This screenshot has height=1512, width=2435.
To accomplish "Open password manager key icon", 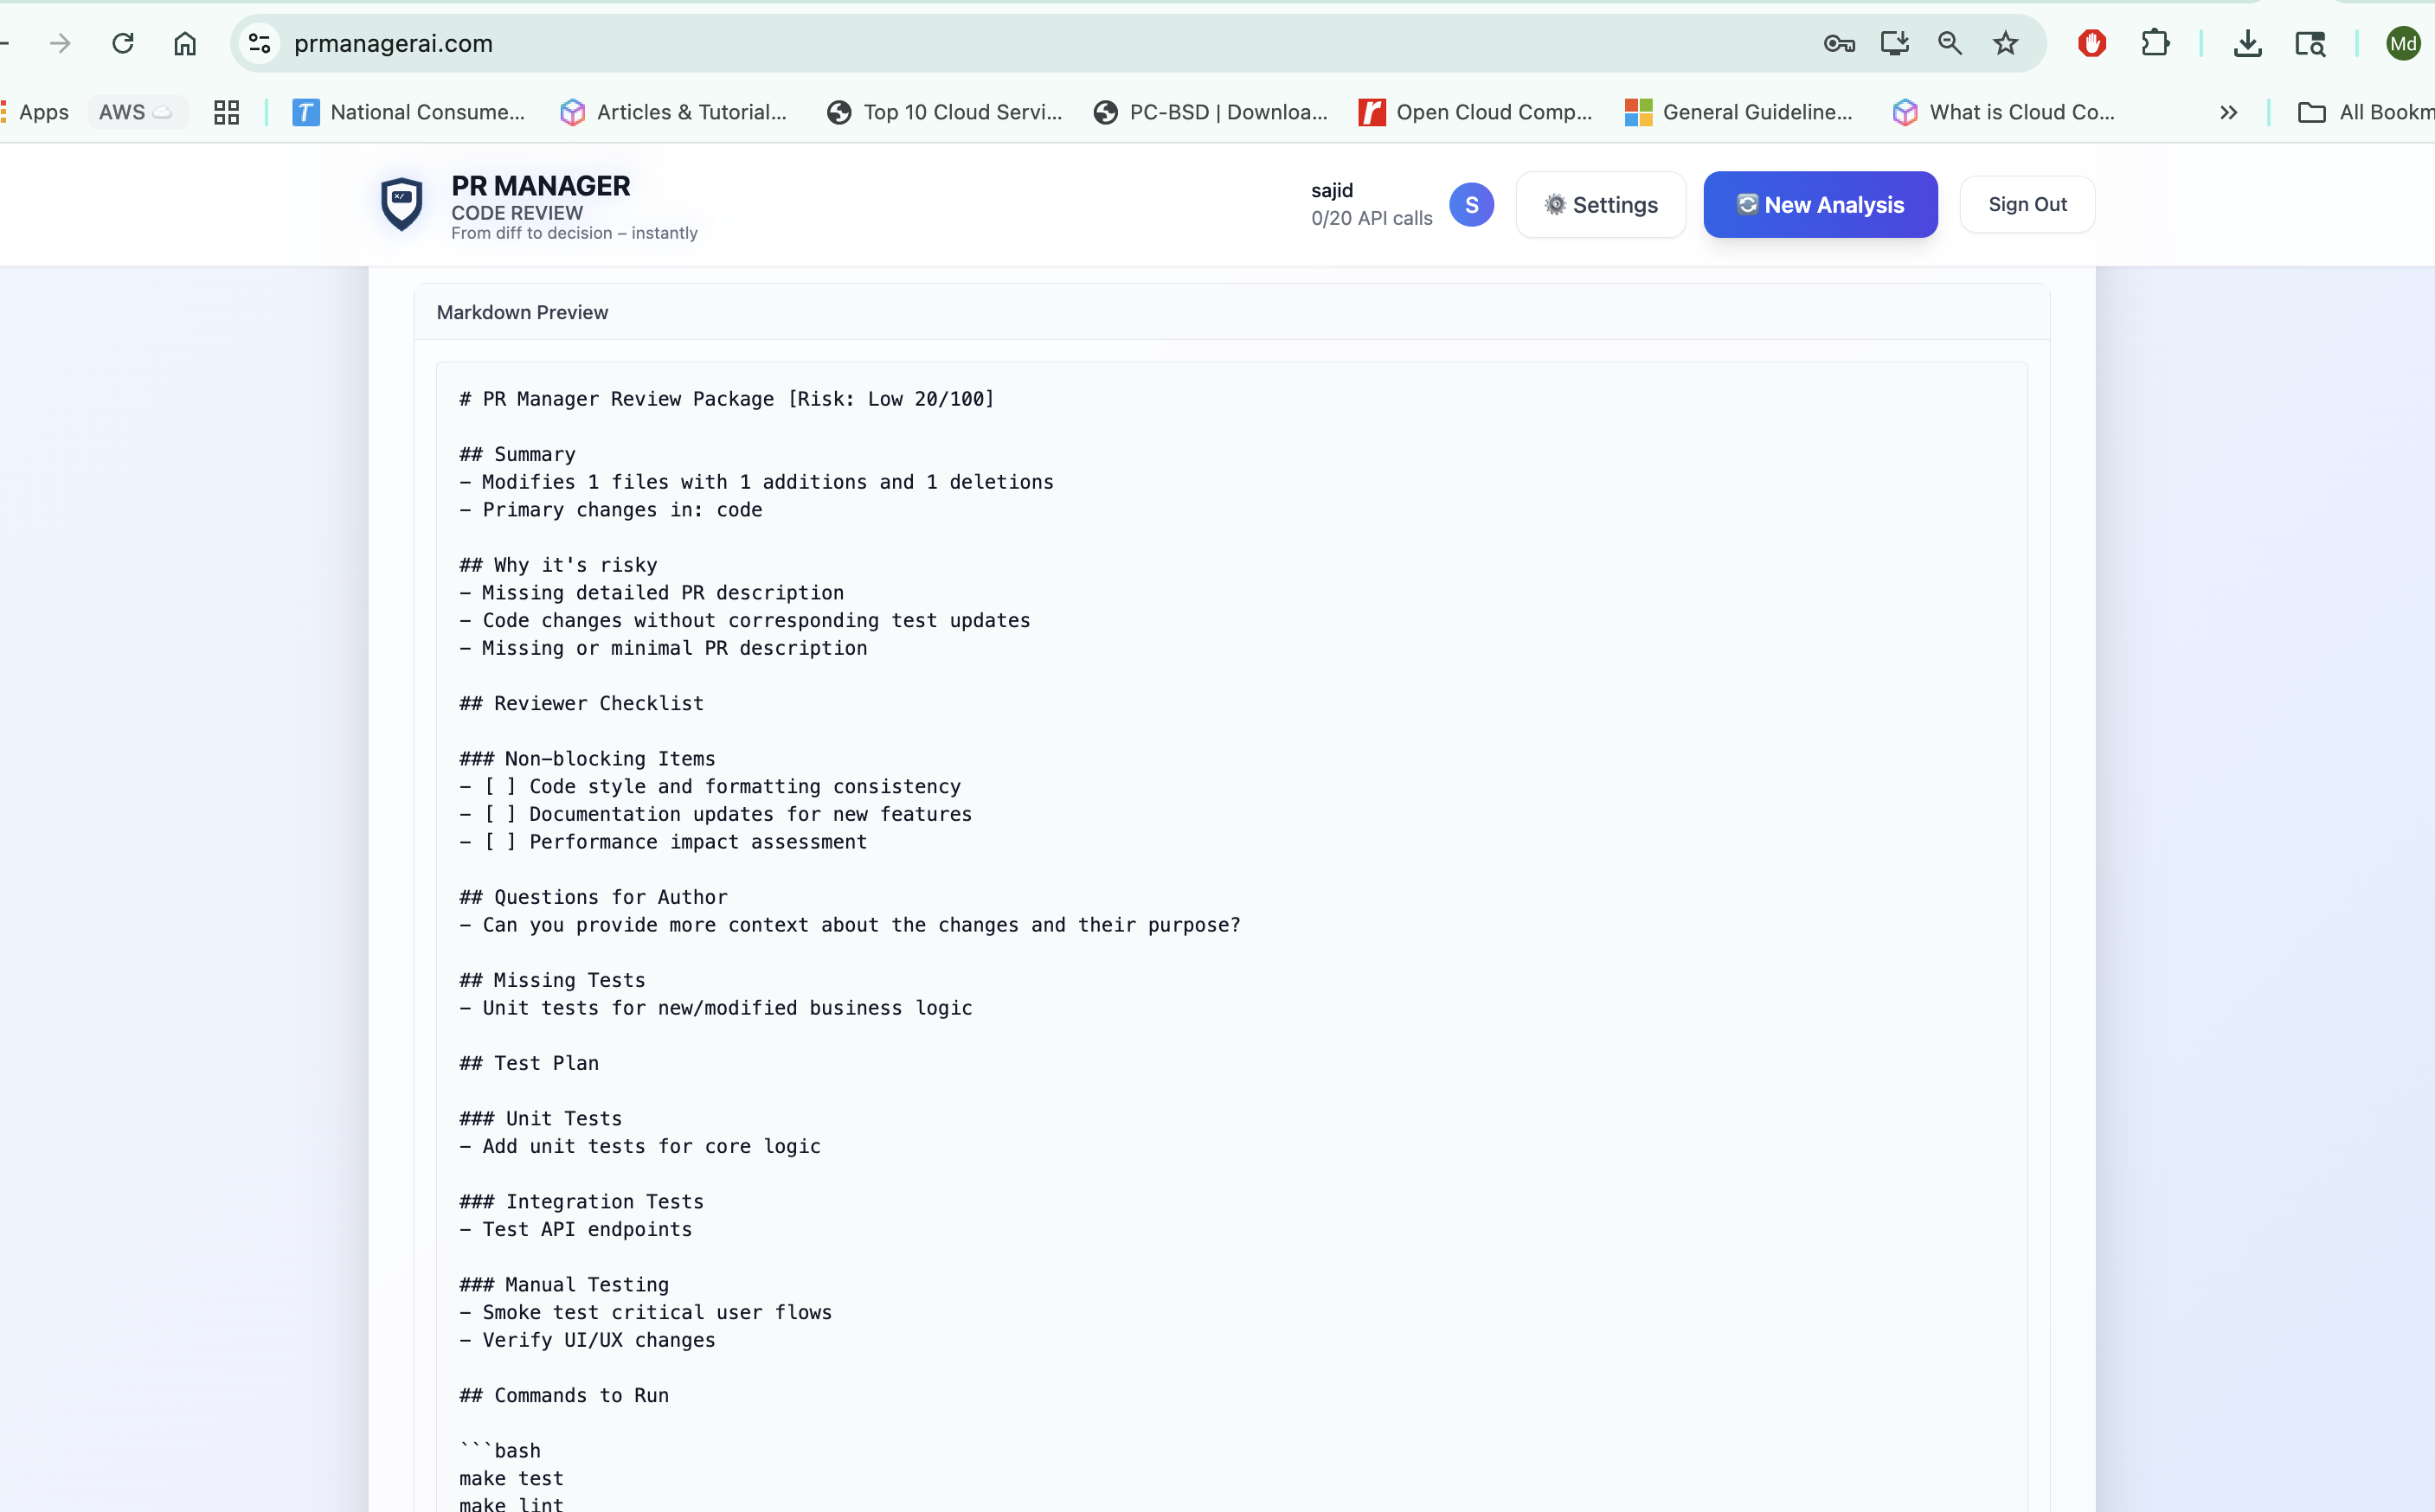I will (x=1839, y=43).
